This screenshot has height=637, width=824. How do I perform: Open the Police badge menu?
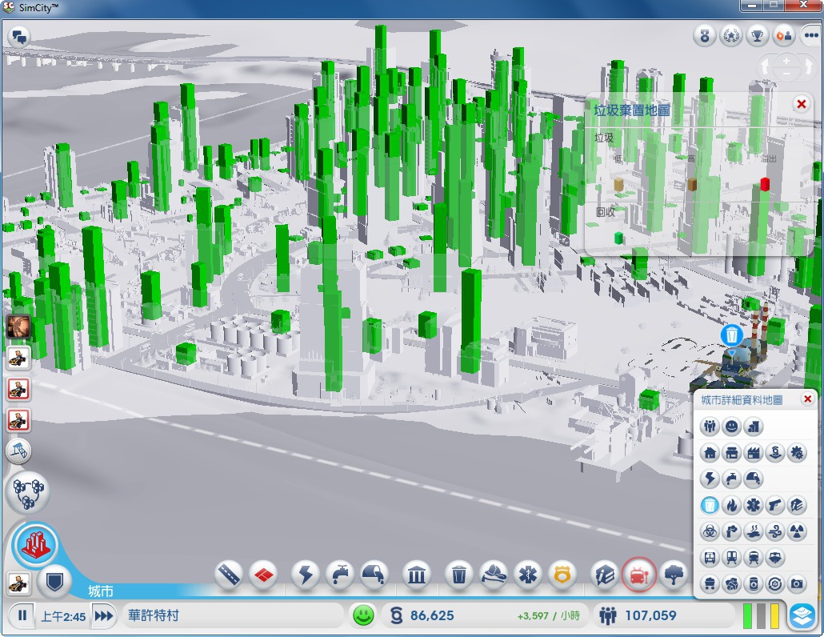(x=562, y=574)
